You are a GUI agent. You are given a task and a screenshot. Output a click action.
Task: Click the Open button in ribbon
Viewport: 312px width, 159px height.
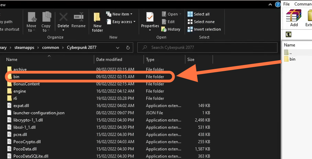coord(171,14)
